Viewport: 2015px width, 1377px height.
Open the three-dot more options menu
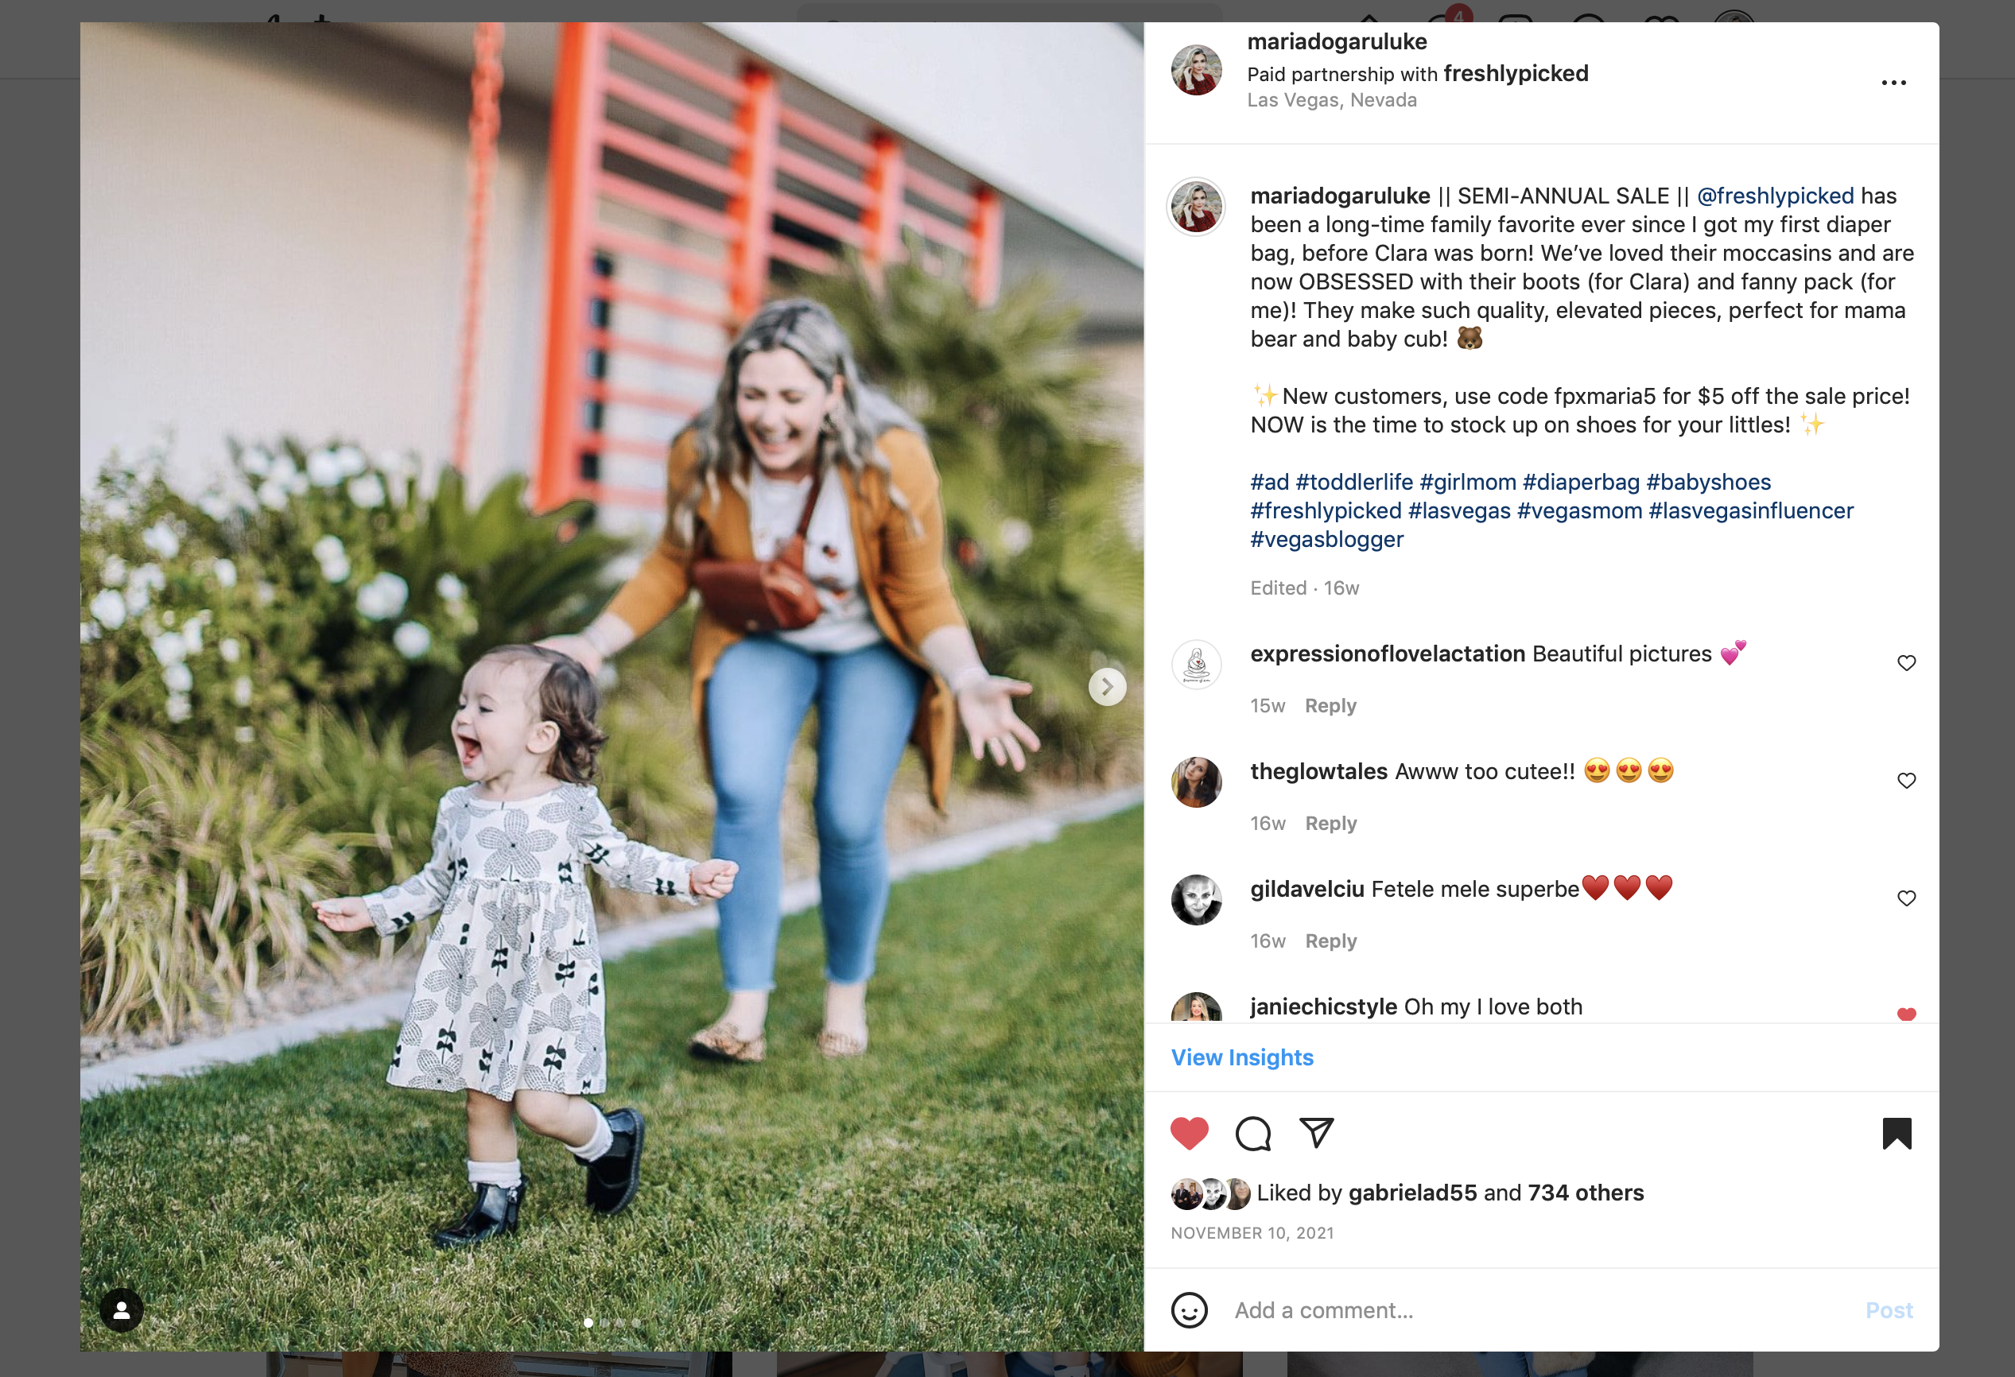pyautogui.click(x=1893, y=83)
